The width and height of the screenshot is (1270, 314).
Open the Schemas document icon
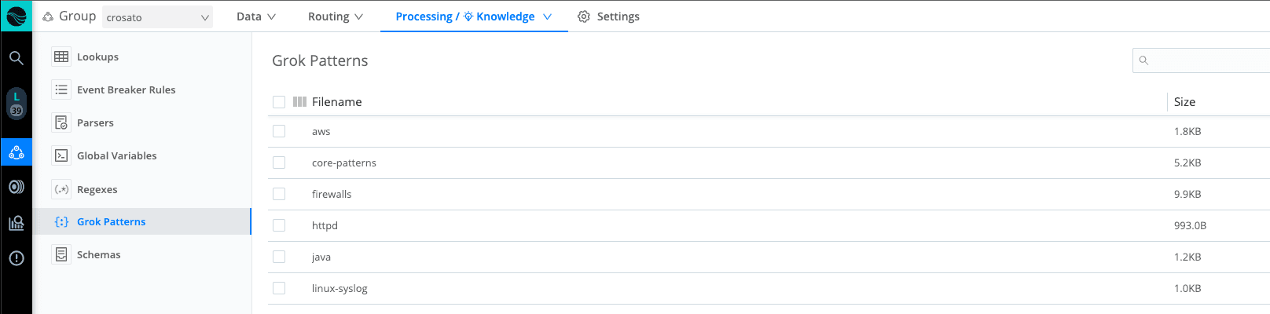tap(61, 254)
